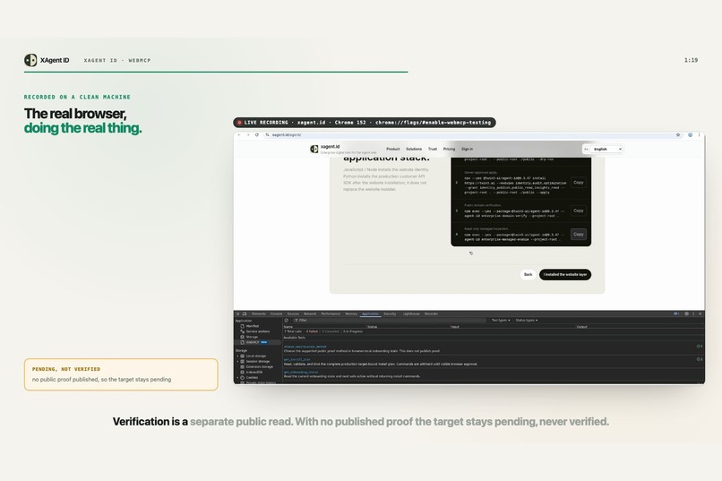
Task: Switch to the Network DevTools tab
Action: tap(310, 314)
